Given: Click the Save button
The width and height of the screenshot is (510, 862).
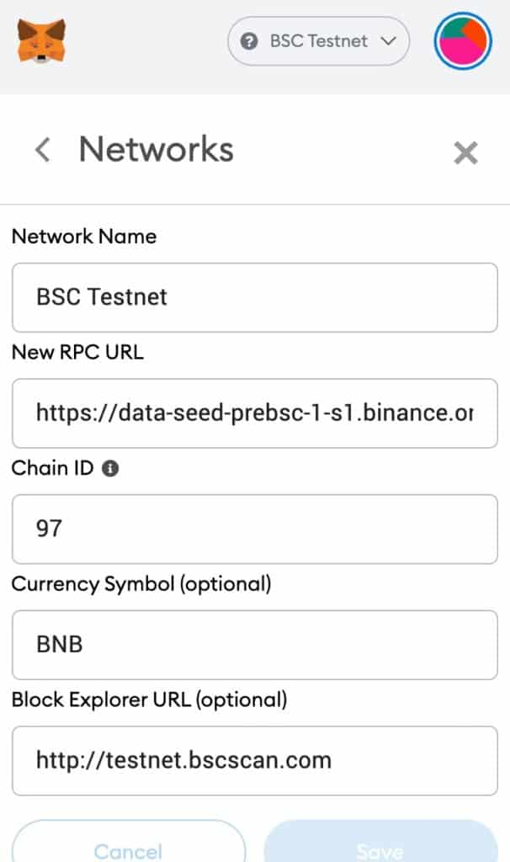Looking at the screenshot, I should tap(381, 841).
